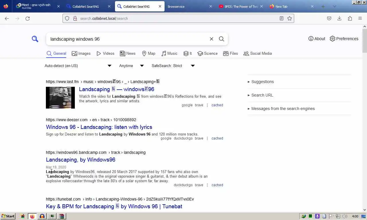367x220 pixels.
Task: Click in the search query input field
Action: point(128,39)
